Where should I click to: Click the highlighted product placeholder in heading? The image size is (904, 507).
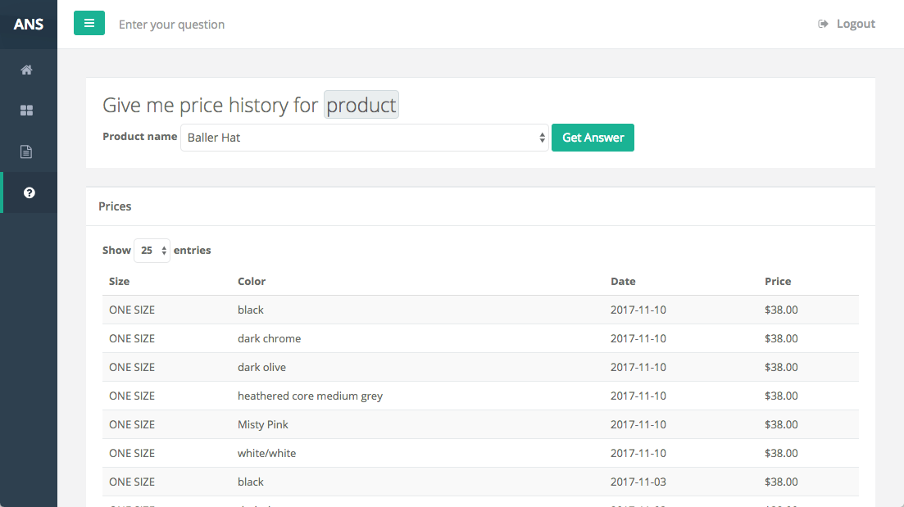coord(361,105)
